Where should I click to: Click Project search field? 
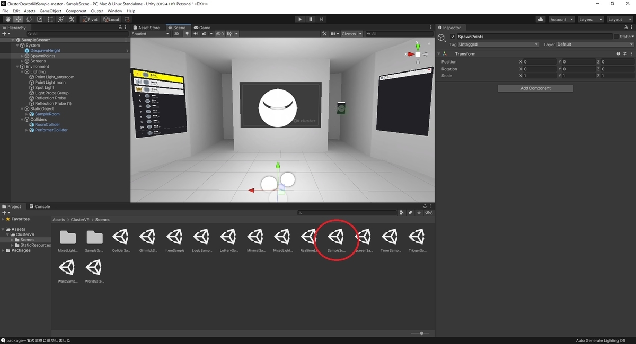pos(347,213)
